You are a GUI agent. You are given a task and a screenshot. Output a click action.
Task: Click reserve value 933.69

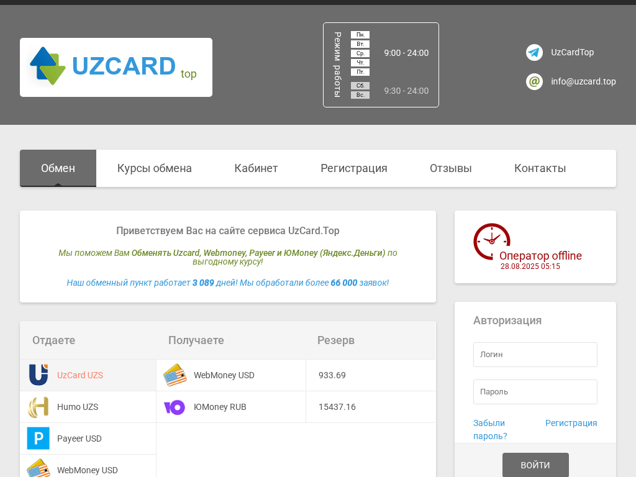[332, 375]
